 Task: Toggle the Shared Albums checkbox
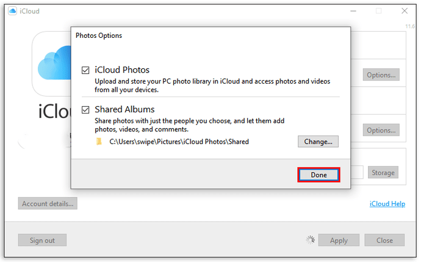(85, 110)
